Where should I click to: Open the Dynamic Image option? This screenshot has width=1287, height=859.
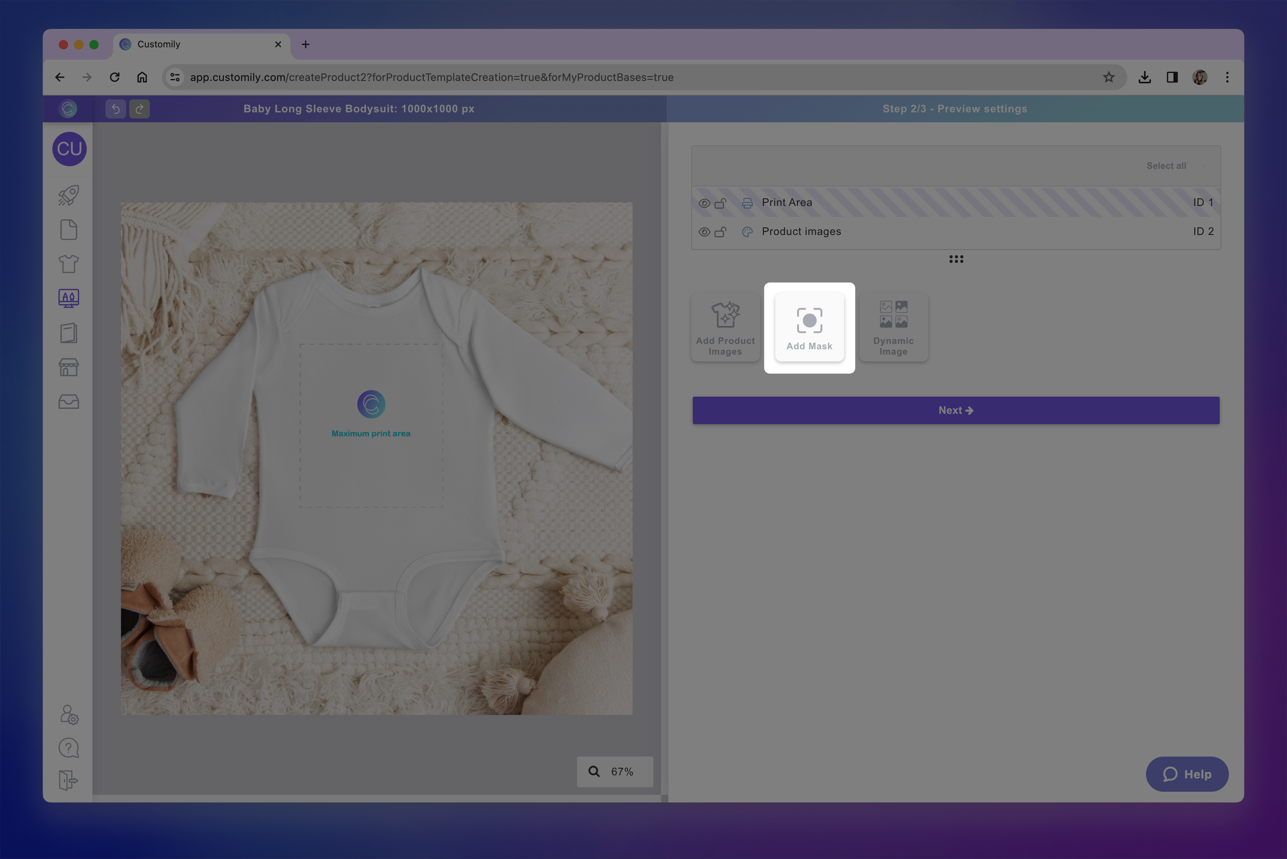893,327
